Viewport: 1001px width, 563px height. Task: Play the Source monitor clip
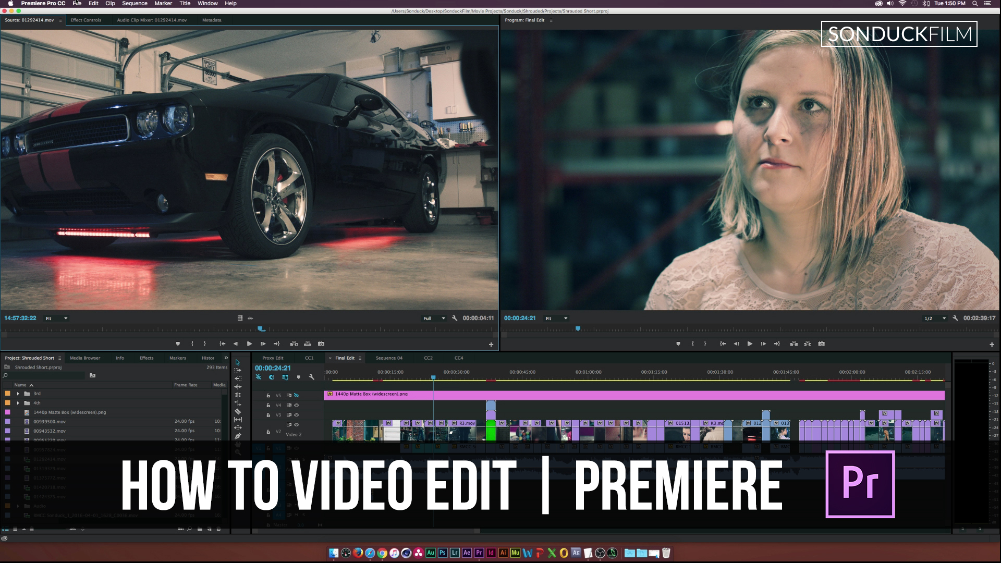[249, 344]
